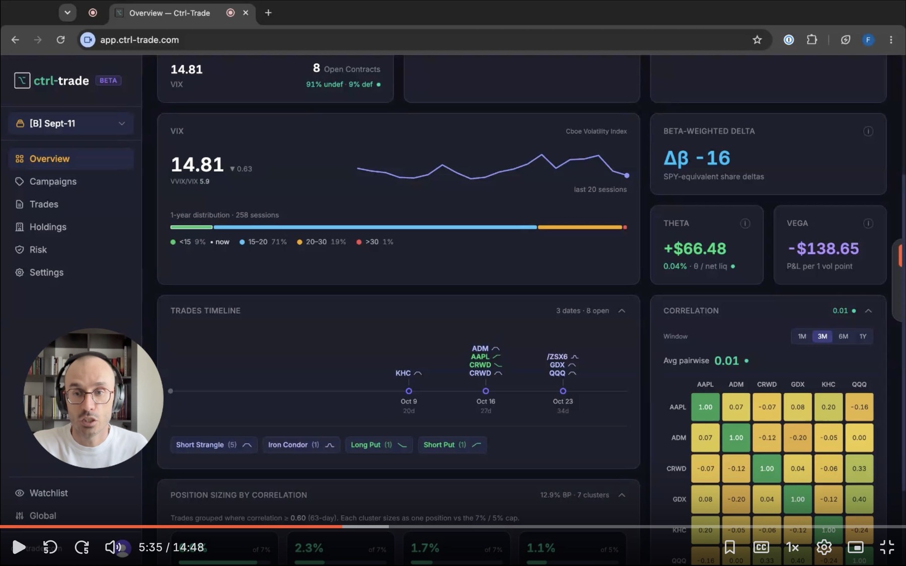The height and width of the screenshot is (566, 906).
Task: Open the Overview sidebar page
Action: [x=70, y=159]
